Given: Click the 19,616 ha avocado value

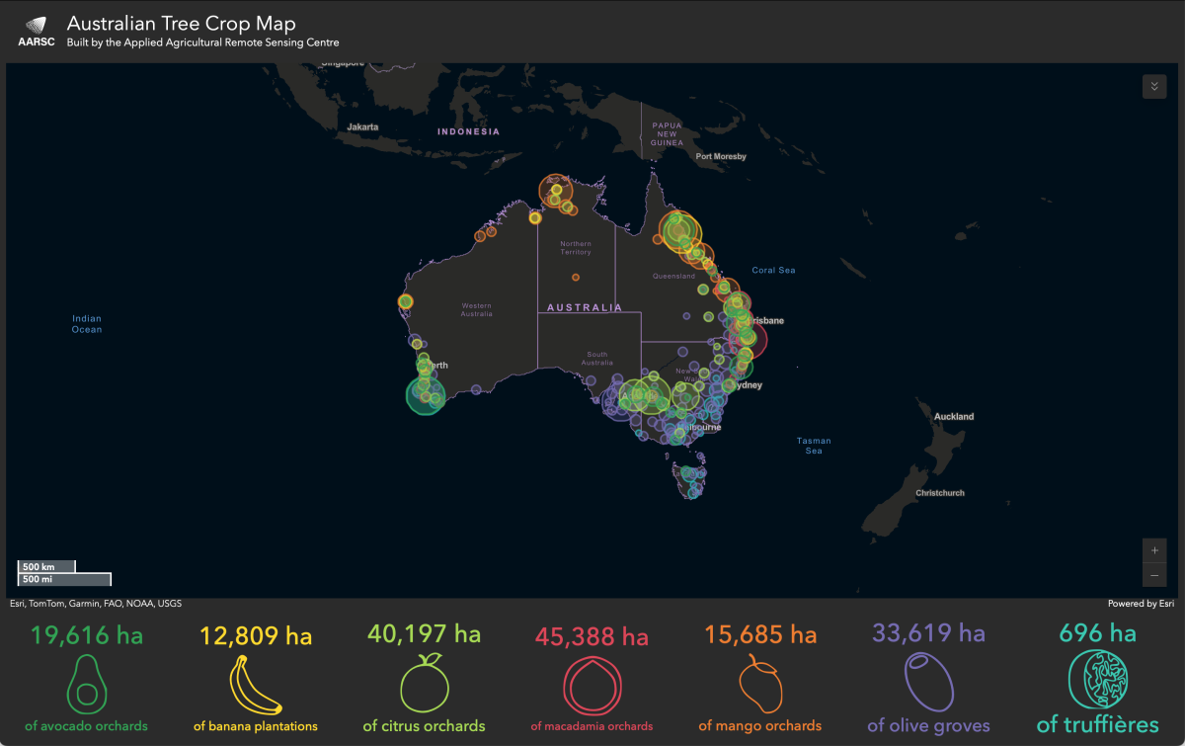Looking at the screenshot, I should tap(87, 635).
